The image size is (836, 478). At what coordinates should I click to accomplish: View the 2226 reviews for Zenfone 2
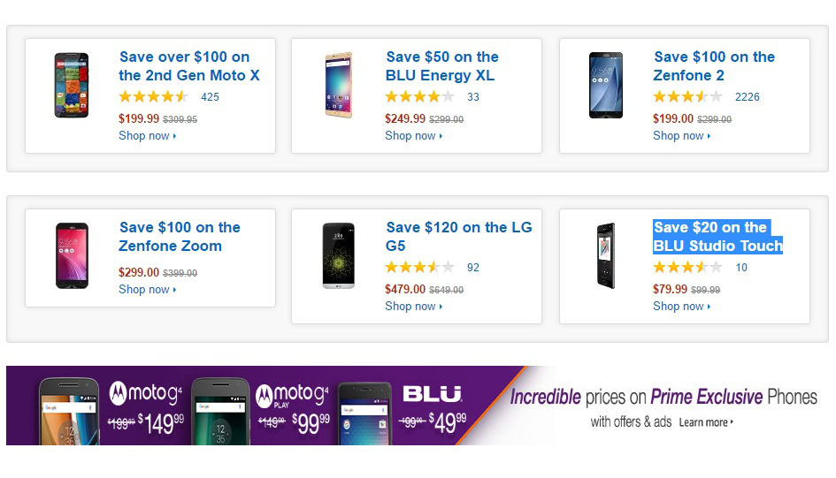pyautogui.click(x=747, y=97)
